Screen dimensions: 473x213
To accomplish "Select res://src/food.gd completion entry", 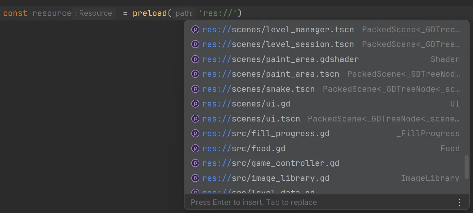I will coord(325,148).
